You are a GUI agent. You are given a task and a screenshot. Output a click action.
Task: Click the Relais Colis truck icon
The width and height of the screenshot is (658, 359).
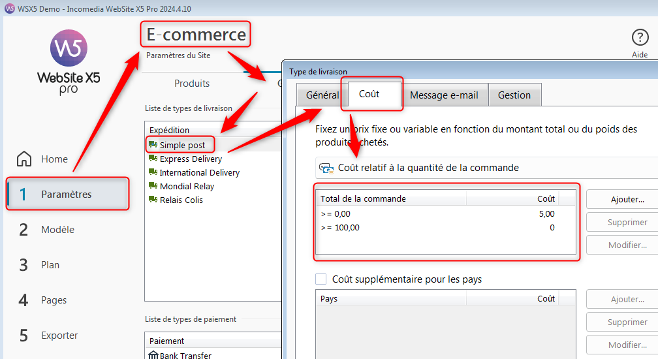coord(153,200)
